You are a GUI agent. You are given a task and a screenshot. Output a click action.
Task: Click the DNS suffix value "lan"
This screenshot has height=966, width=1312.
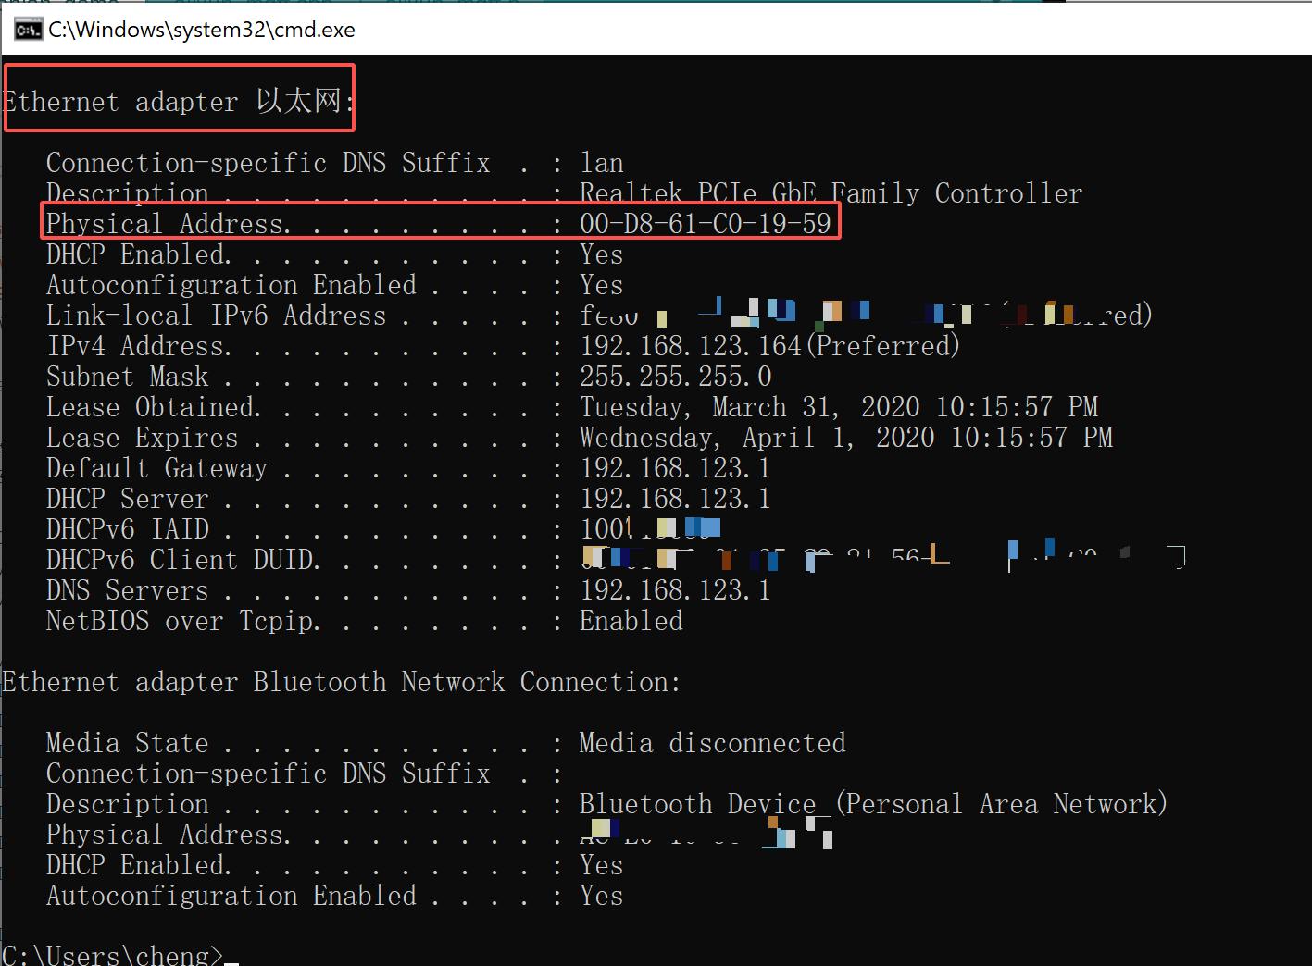pyautogui.click(x=601, y=163)
